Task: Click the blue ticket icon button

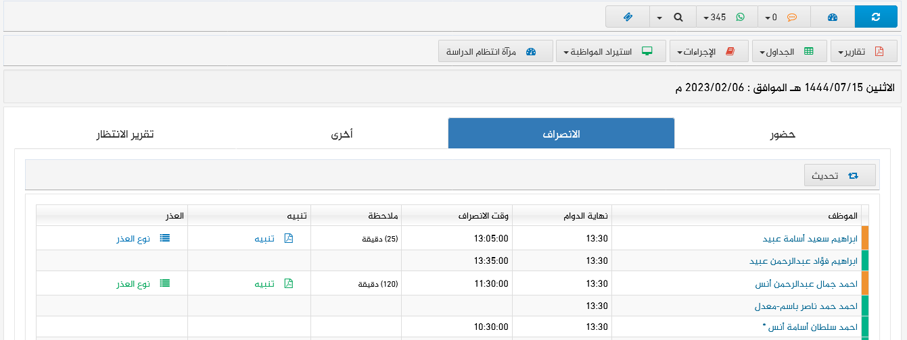Action: coord(628,17)
